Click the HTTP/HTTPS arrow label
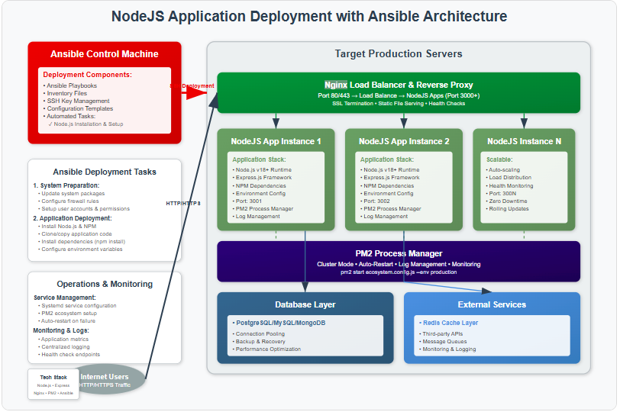 pyautogui.click(x=183, y=204)
